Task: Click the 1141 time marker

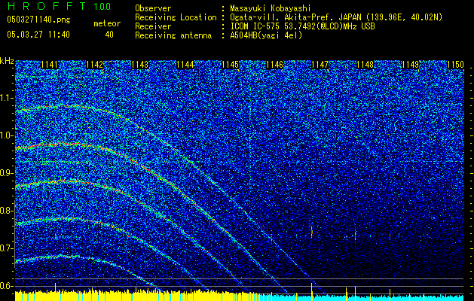Action: coord(49,65)
